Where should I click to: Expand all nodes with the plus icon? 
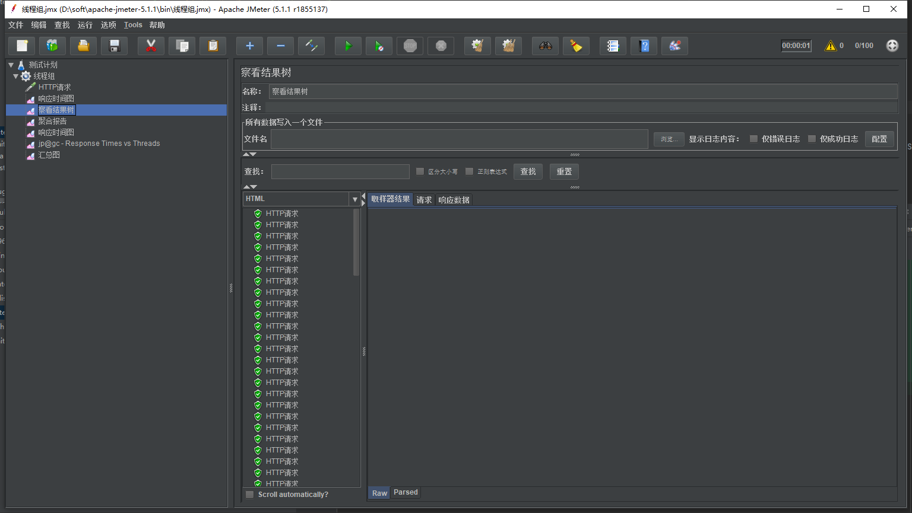coord(250,46)
